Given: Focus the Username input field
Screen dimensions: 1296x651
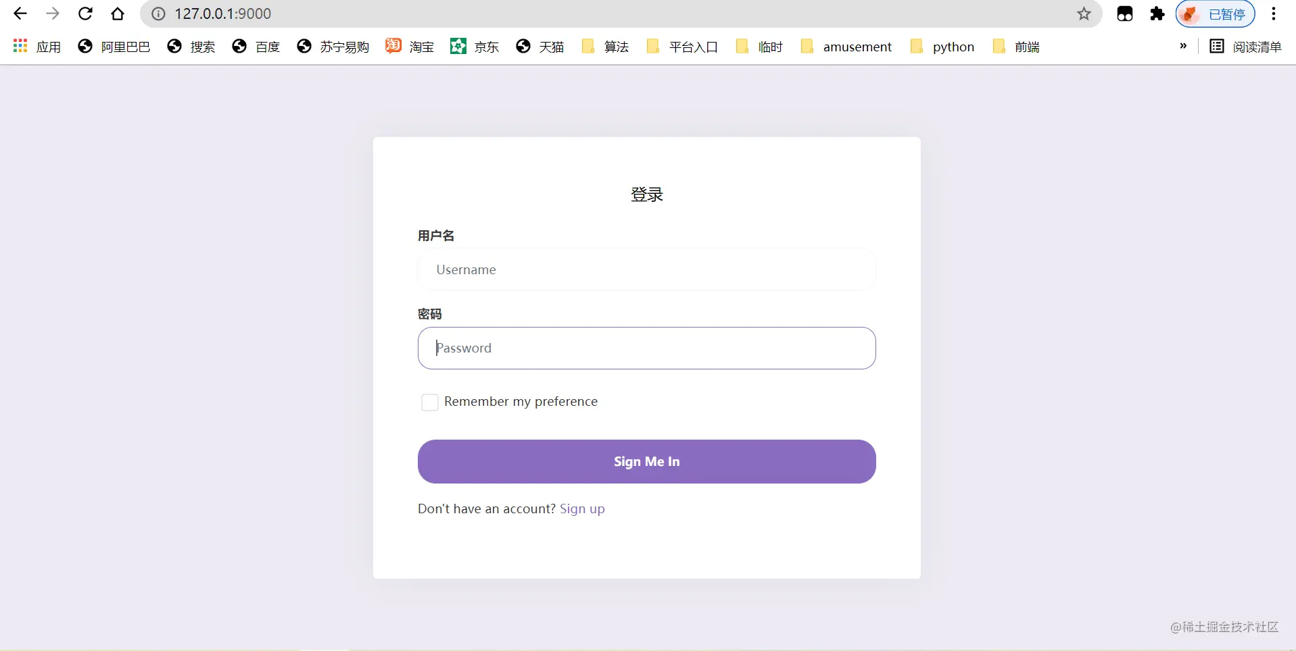Looking at the screenshot, I should [647, 269].
